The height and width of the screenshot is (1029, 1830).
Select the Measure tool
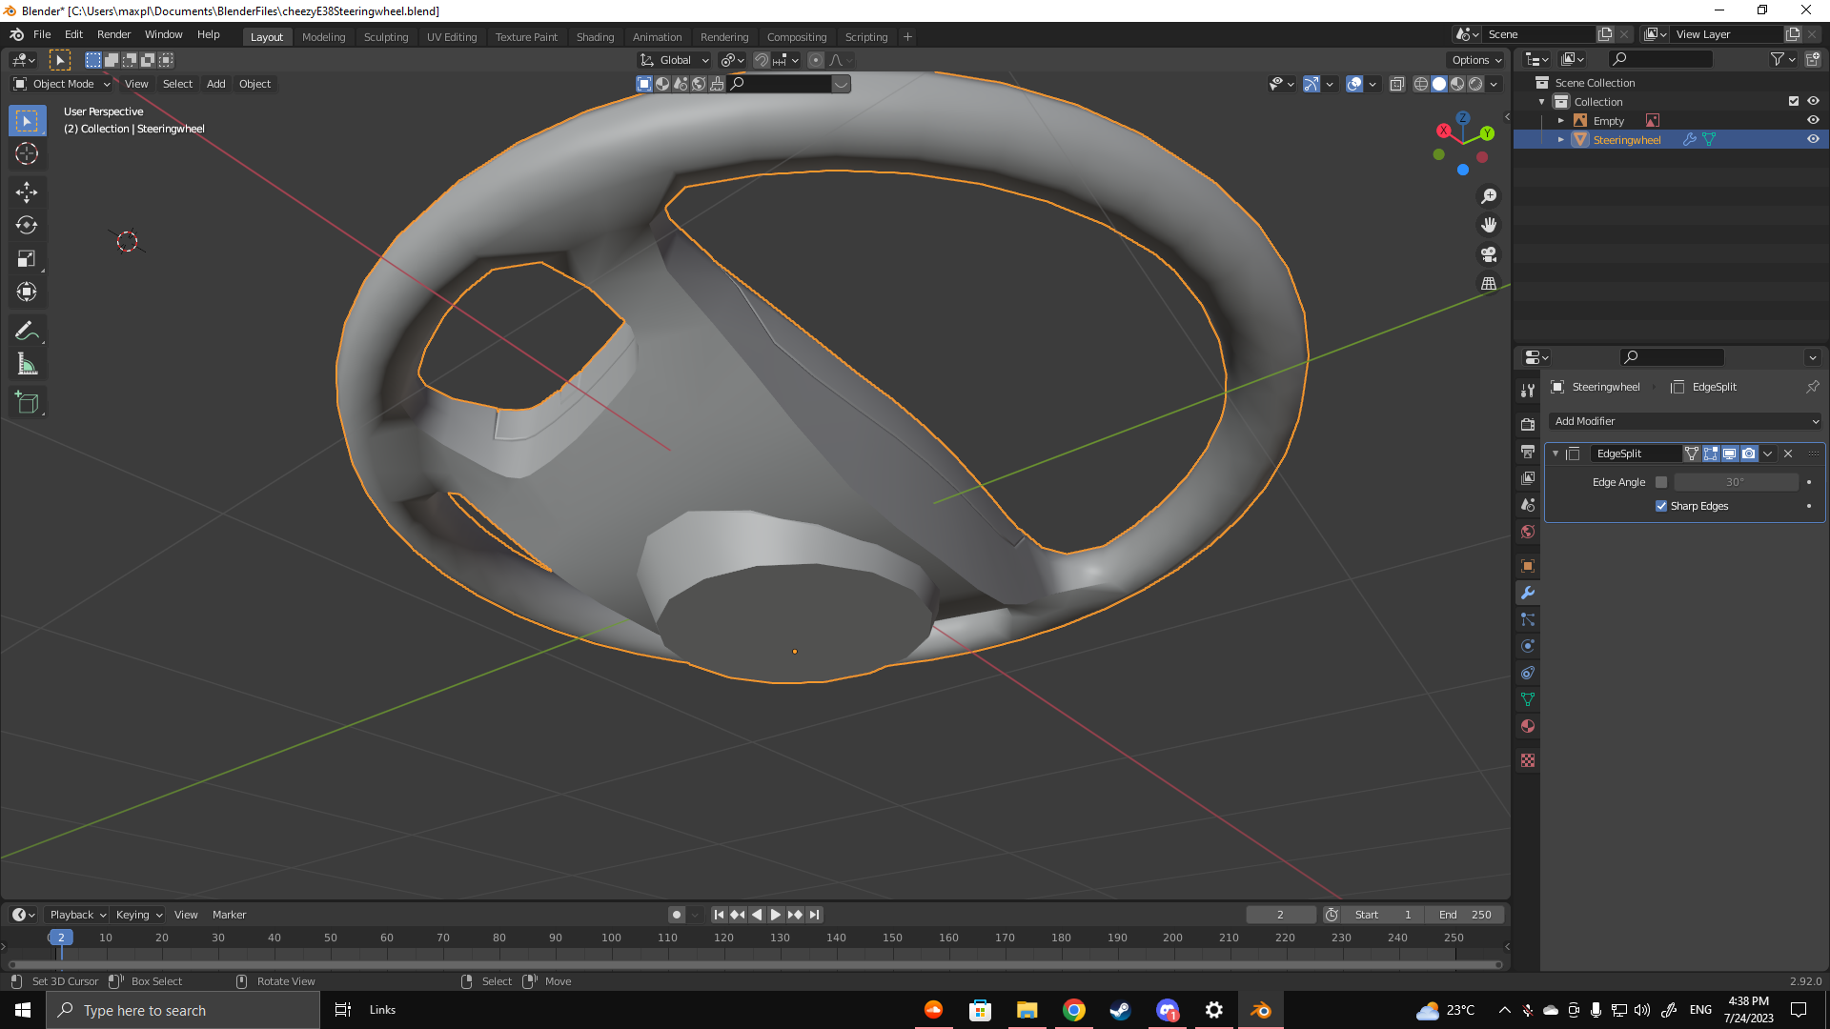tap(27, 365)
